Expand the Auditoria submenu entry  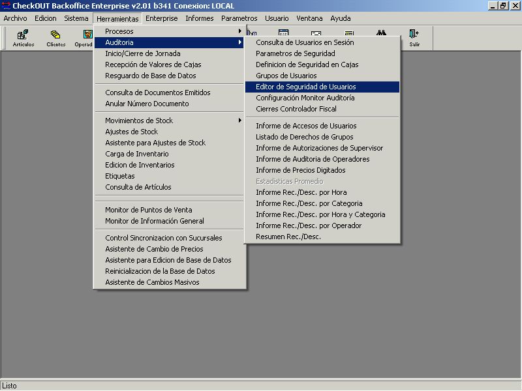169,42
